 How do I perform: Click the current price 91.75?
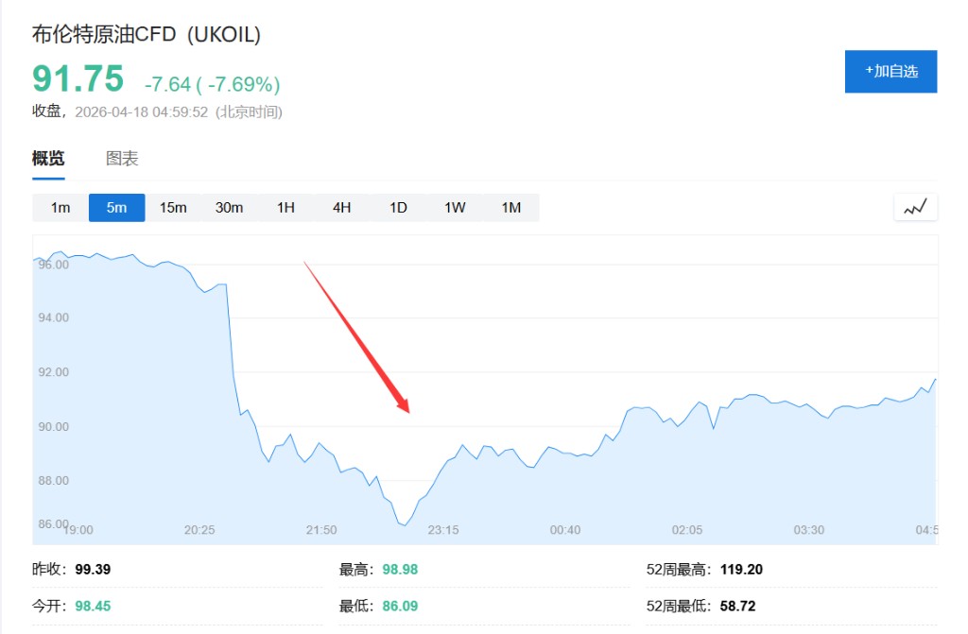point(78,79)
